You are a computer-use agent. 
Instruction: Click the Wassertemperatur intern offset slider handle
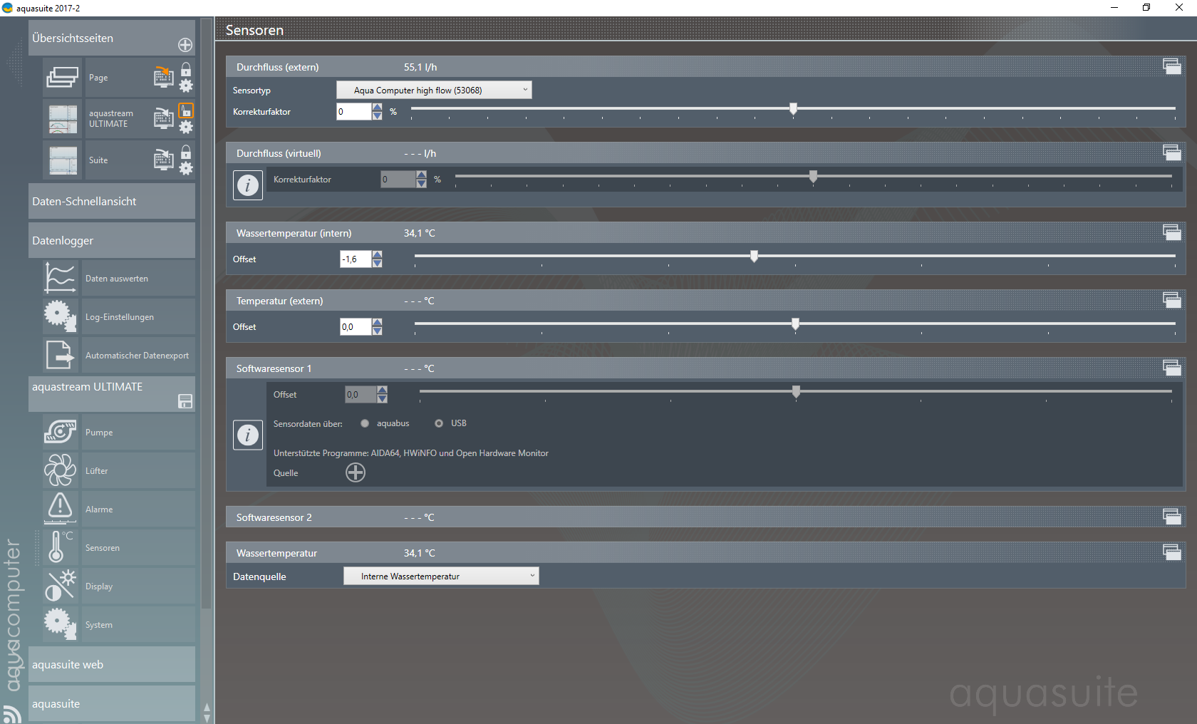754,256
